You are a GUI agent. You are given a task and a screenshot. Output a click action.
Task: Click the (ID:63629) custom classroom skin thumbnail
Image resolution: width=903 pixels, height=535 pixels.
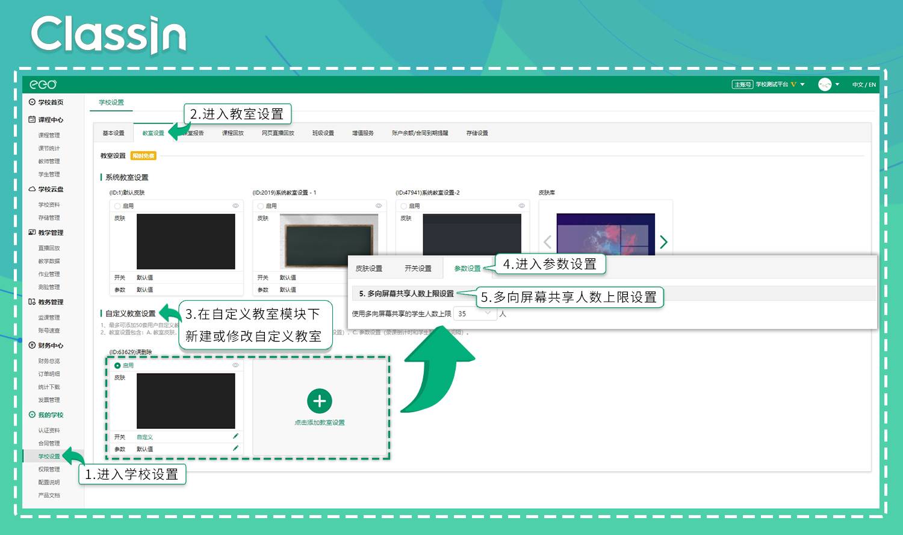[x=186, y=401]
